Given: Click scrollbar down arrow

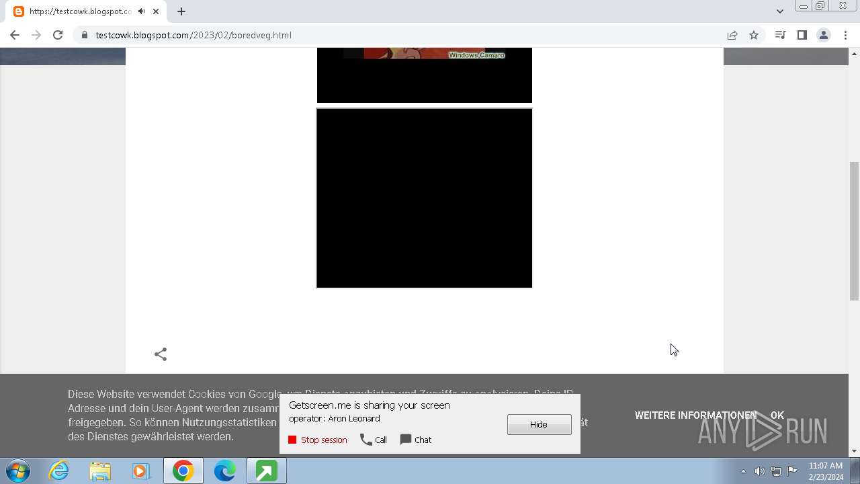Looking at the screenshot, I should tap(854, 451).
